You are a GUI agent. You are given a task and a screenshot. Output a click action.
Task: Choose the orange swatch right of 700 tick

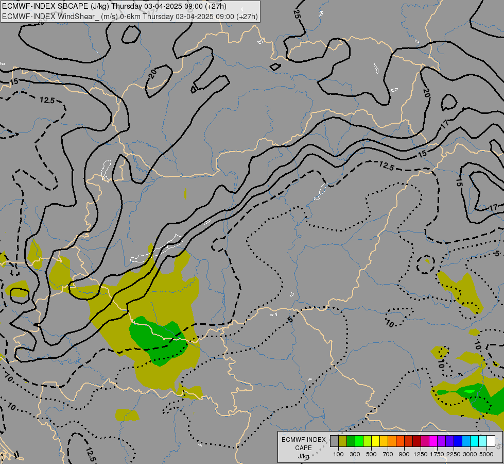(392, 441)
